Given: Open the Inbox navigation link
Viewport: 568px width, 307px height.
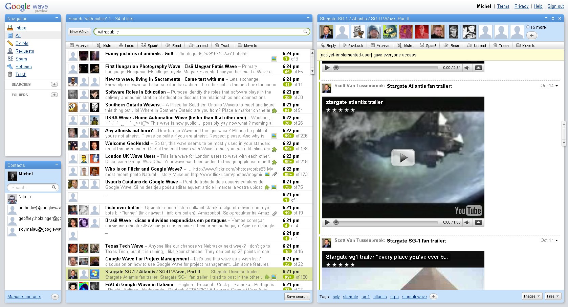Looking at the screenshot, I should click(x=21, y=28).
